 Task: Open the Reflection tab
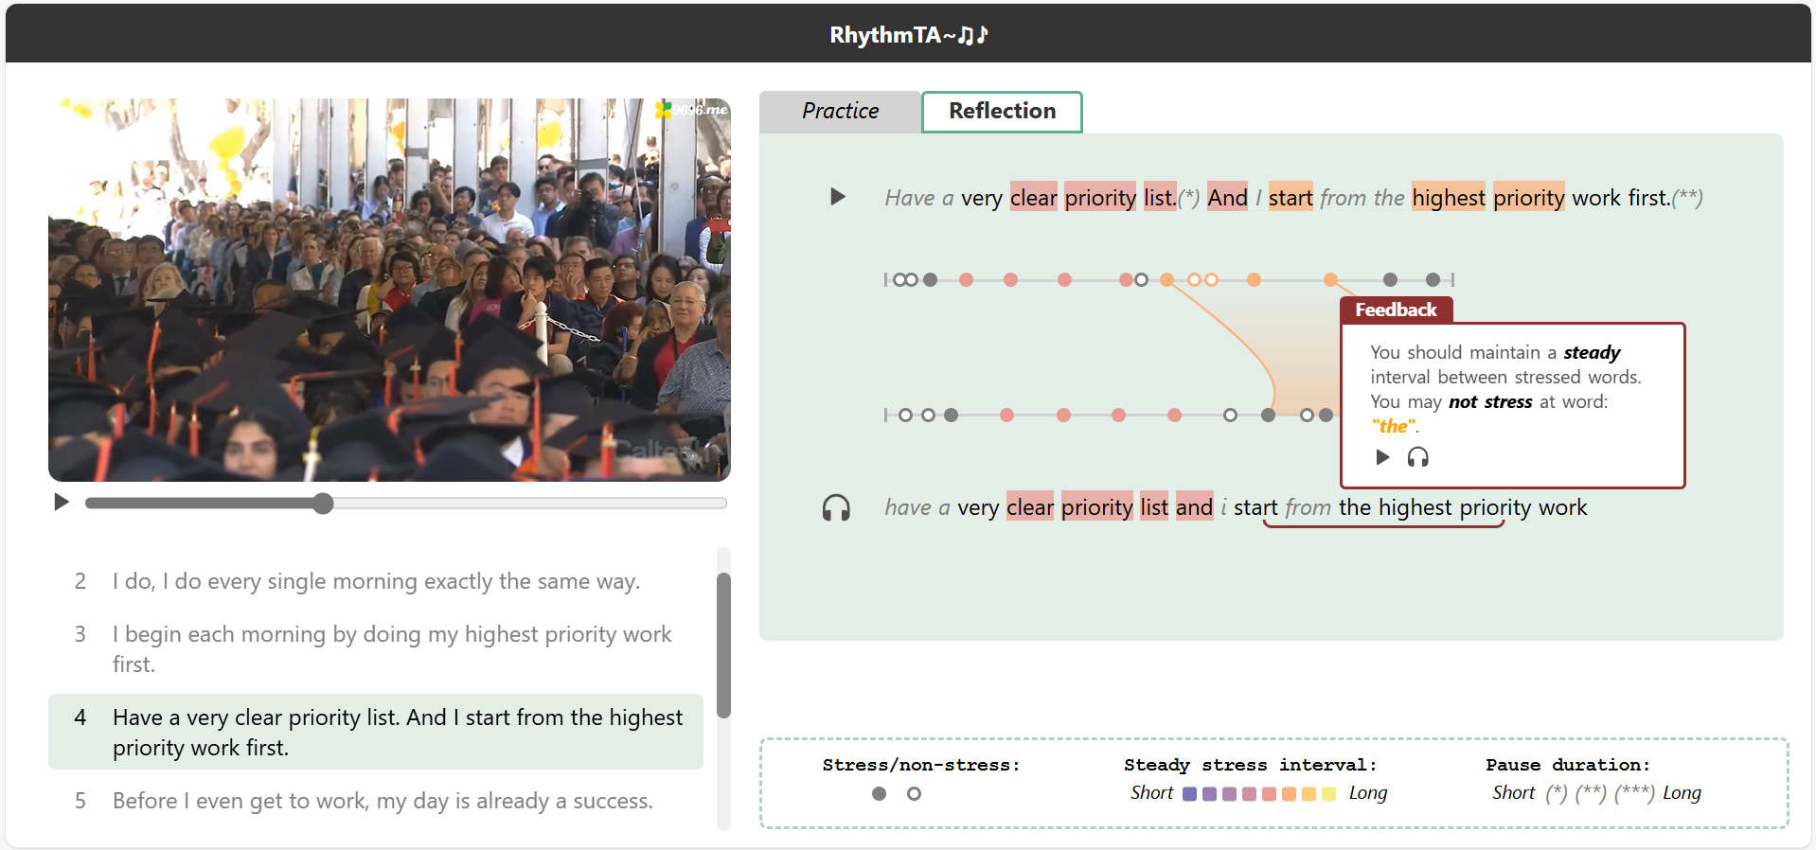(x=1002, y=111)
